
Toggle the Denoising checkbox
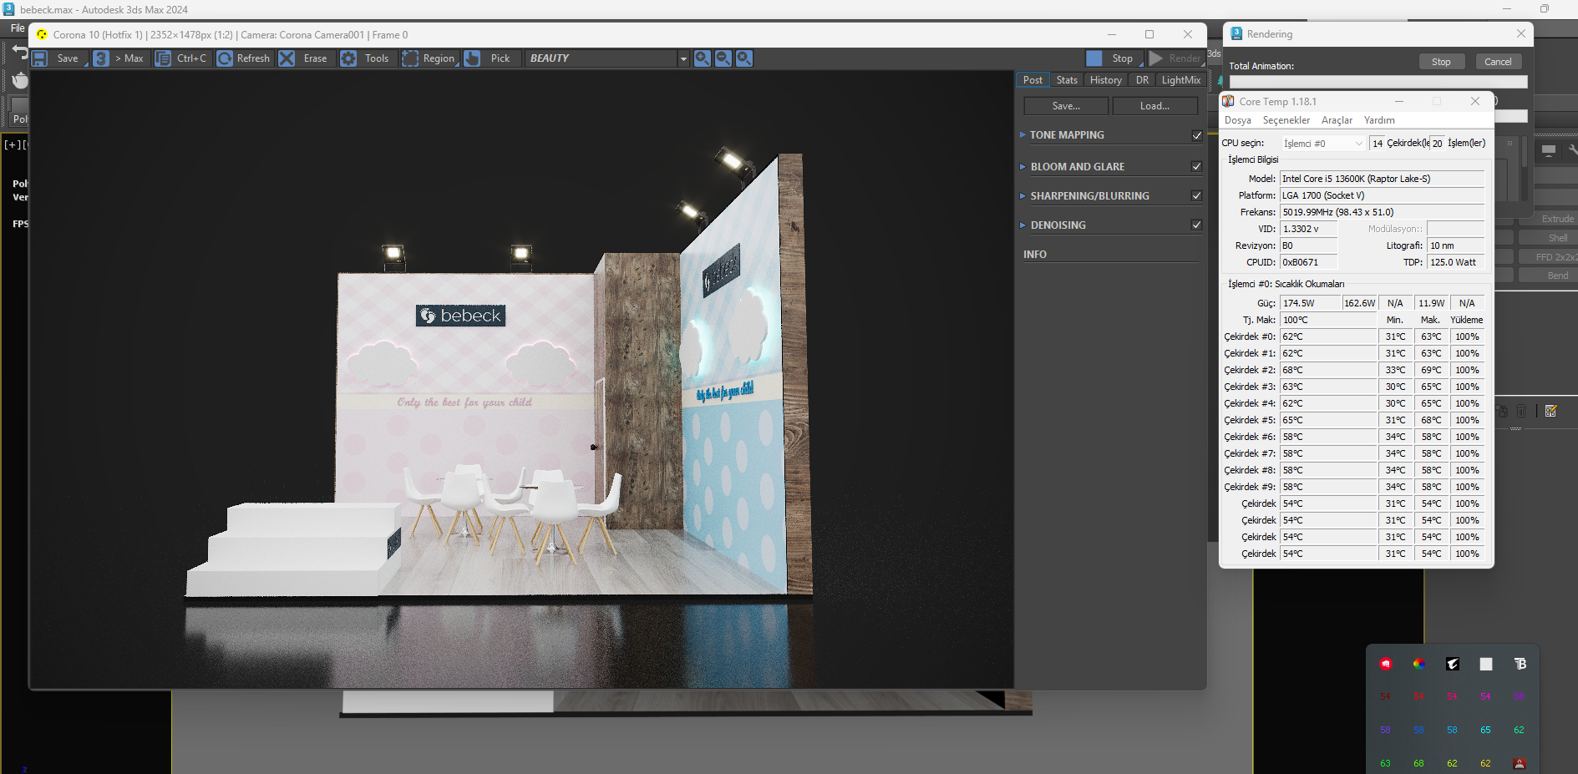coord(1196,225)
